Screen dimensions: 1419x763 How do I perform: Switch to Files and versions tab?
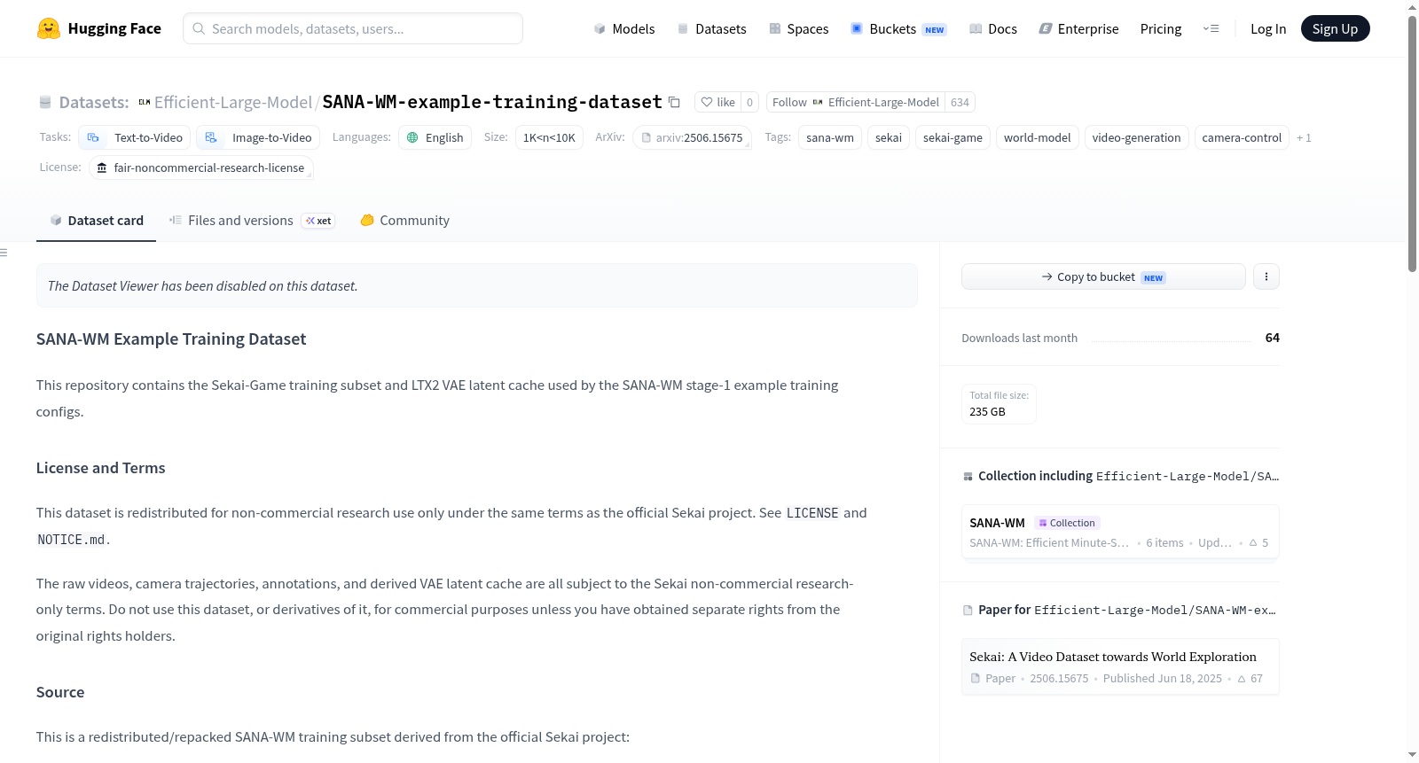point(252,221)
